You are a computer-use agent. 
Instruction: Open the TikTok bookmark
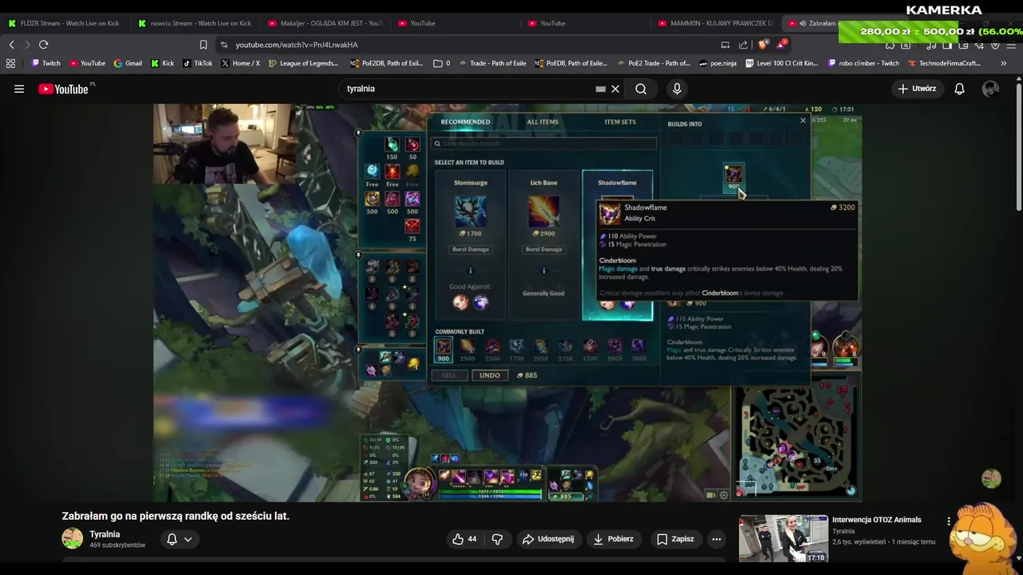[x=197, y=63]
